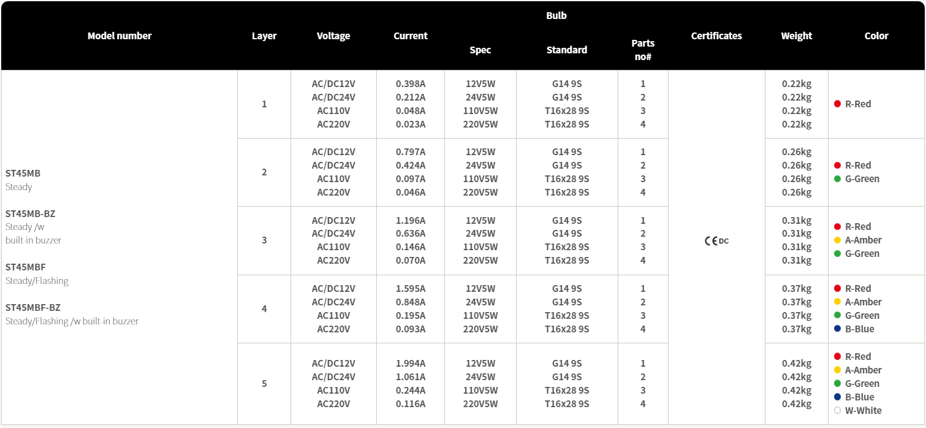
Task: Select the ST45MB model name
Action: (23, 174)
